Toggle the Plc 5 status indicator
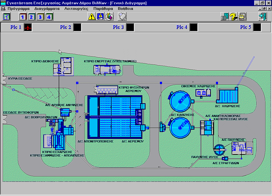 tap(257, 27)
